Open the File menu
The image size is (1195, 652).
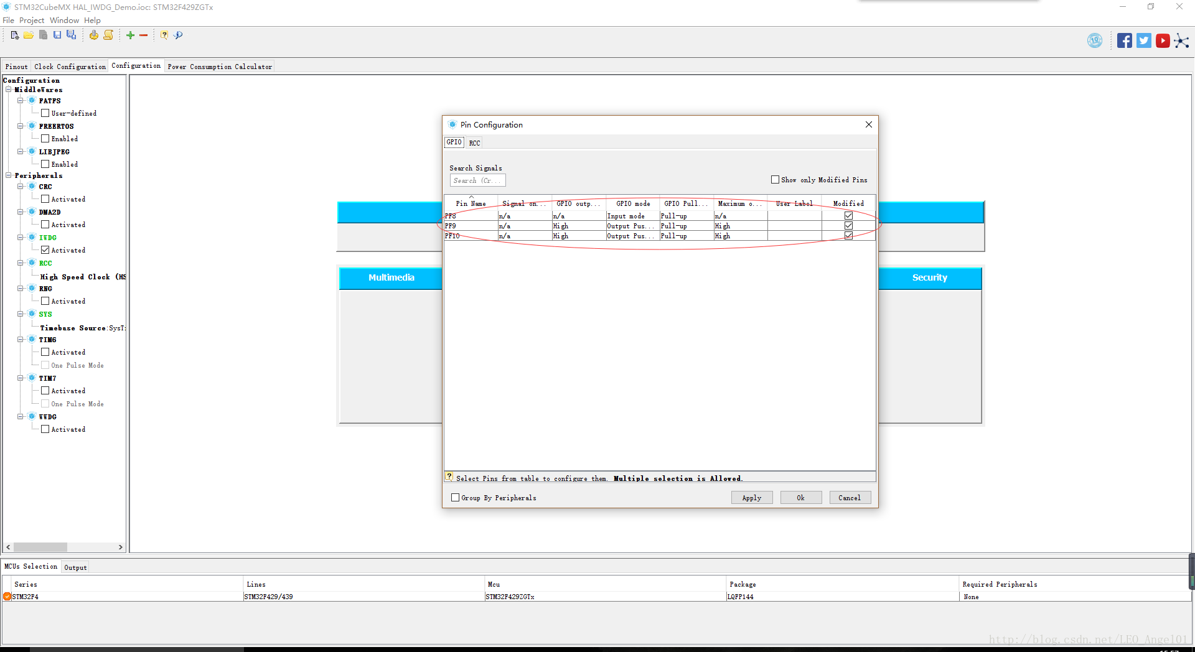8,20
